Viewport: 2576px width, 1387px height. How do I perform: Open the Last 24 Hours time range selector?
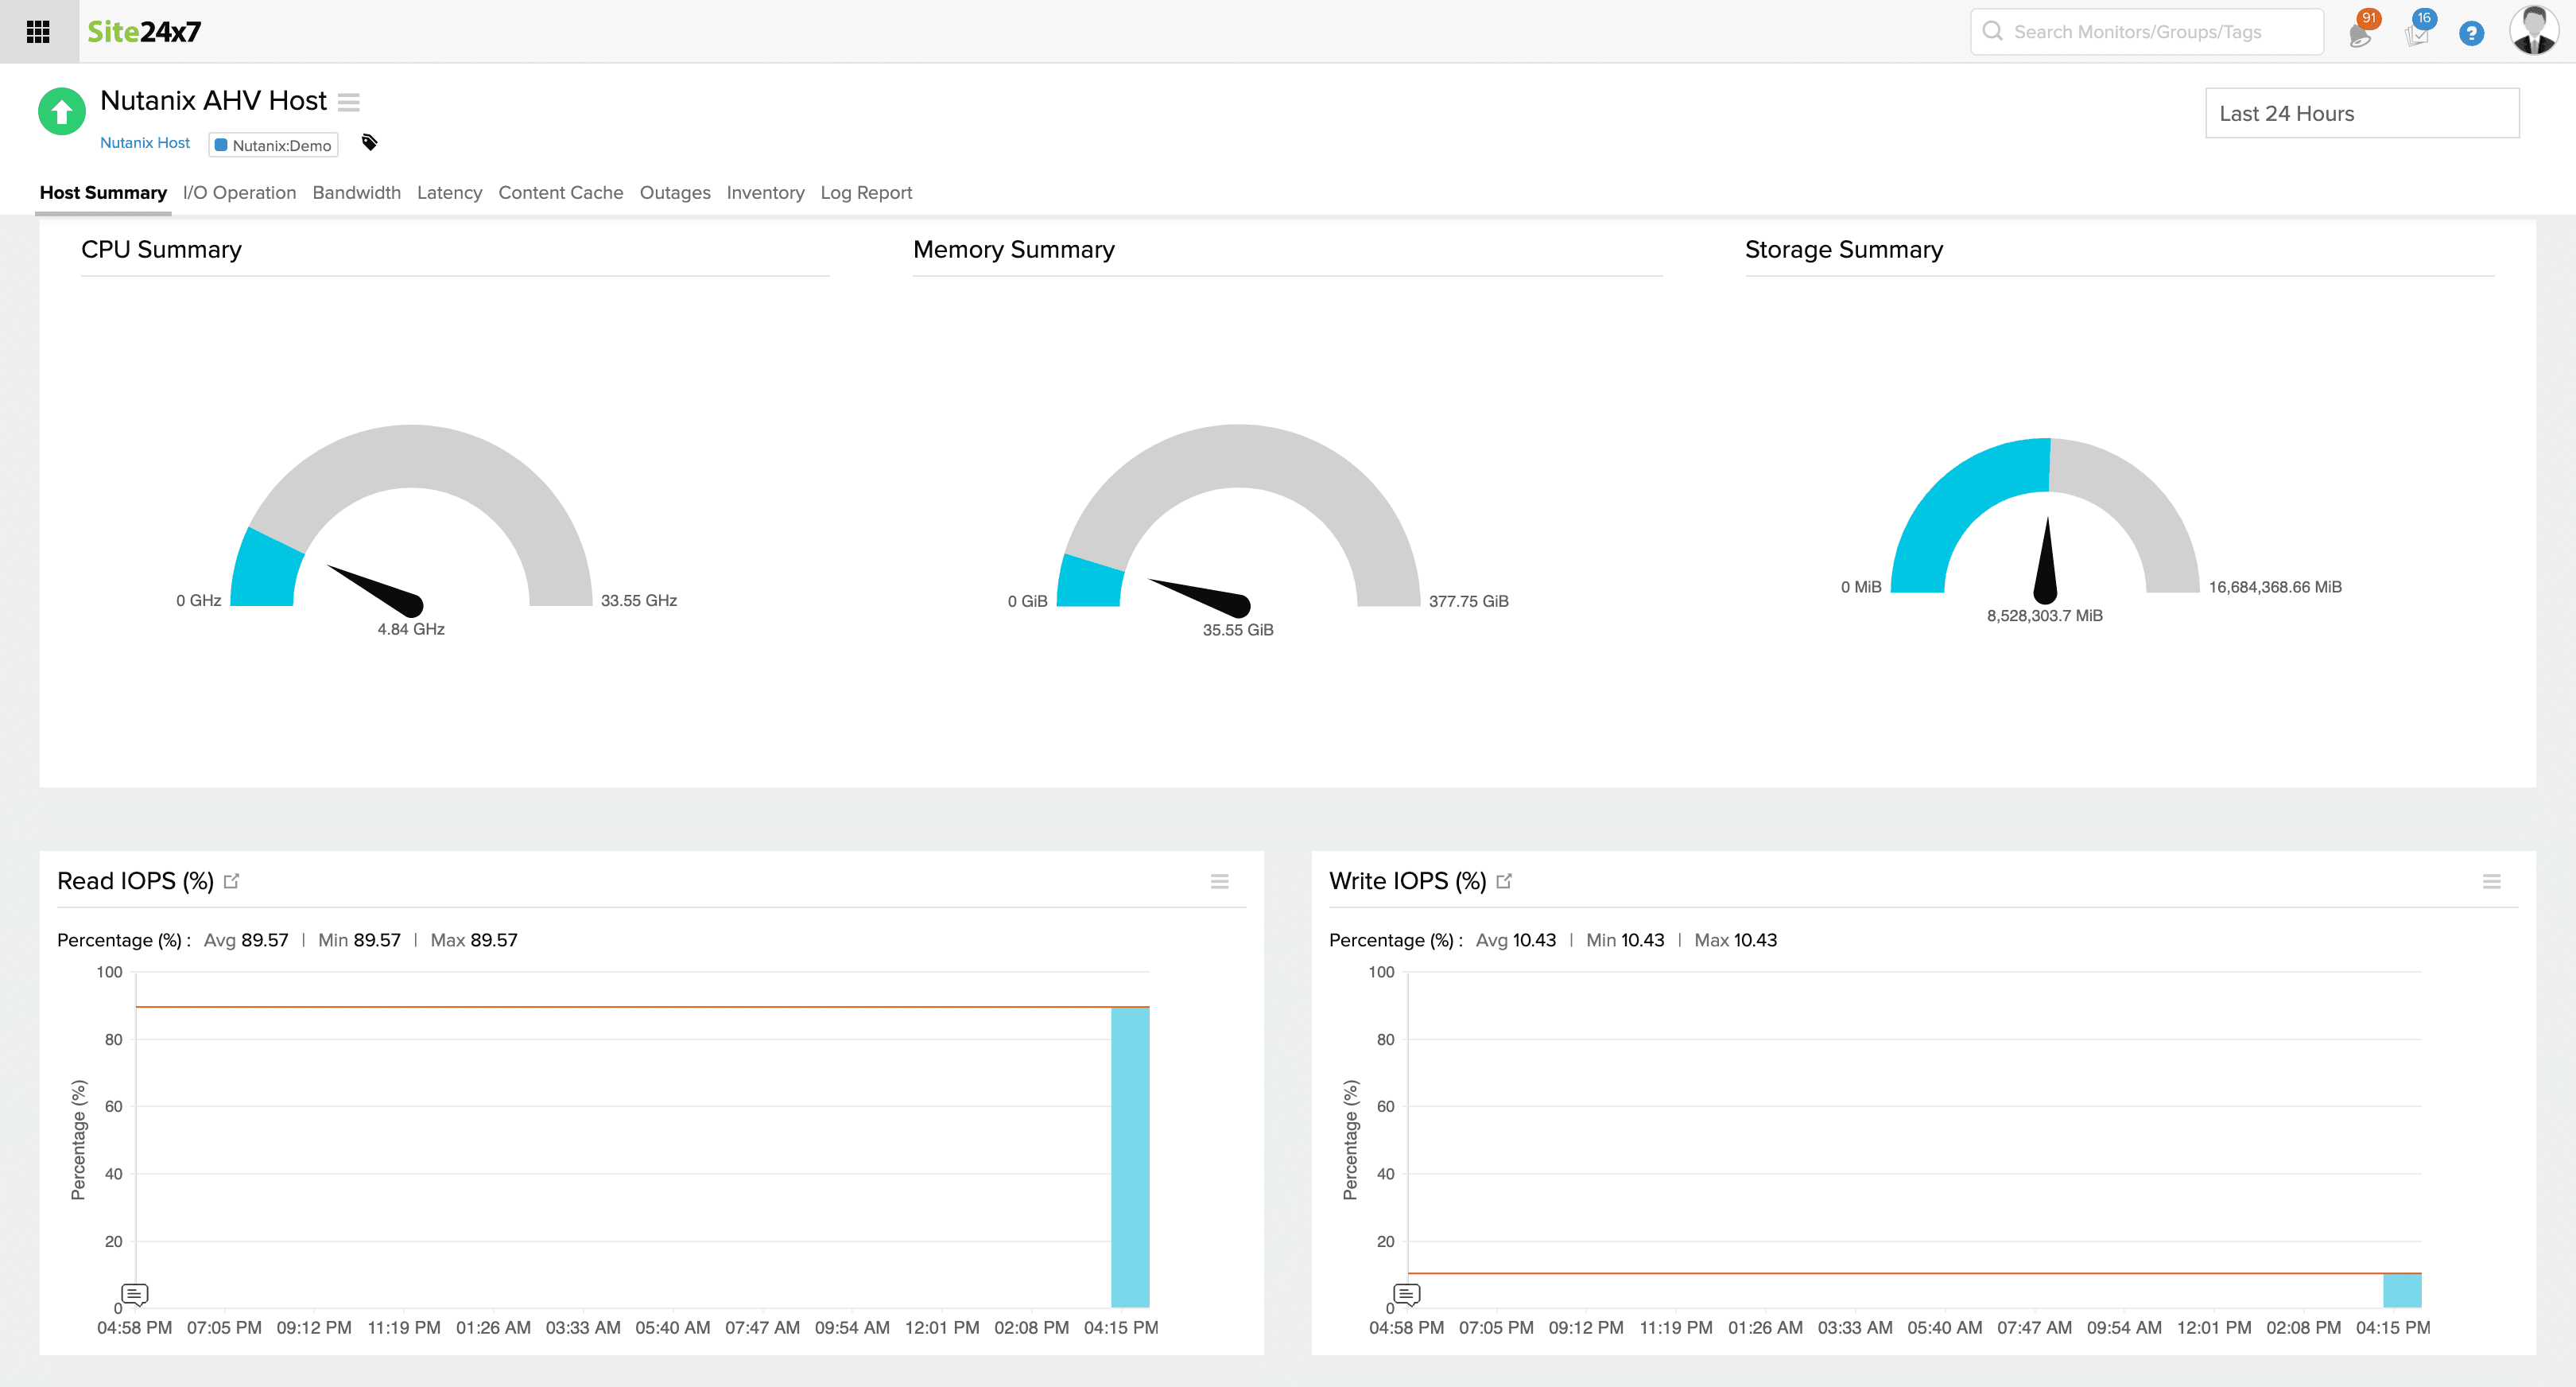click(2362, 113)
